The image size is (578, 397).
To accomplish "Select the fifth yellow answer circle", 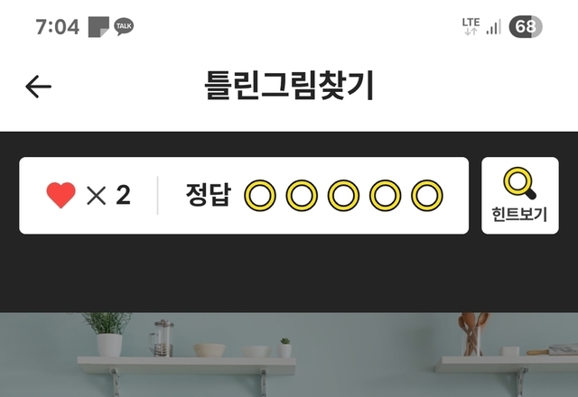I will [x=427, y=195].
